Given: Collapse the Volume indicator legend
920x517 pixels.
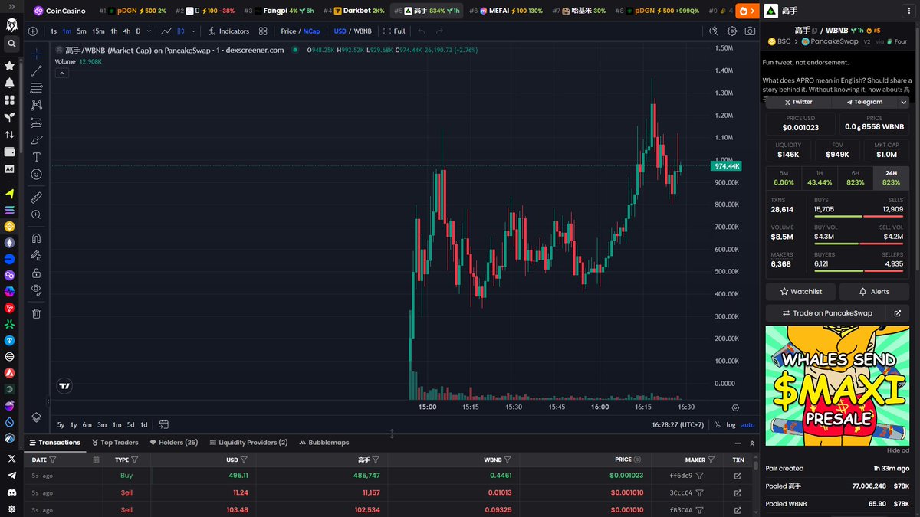Looking at the screenshot, I should 62,73.
